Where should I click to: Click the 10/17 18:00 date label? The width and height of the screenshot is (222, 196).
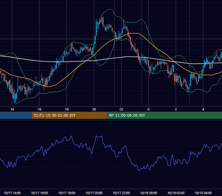[67, 193]
